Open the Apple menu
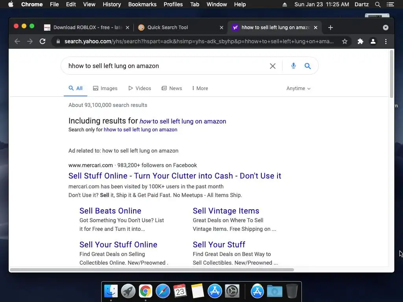The height and width of the screenshot is (302, 403). coord(11,4)
